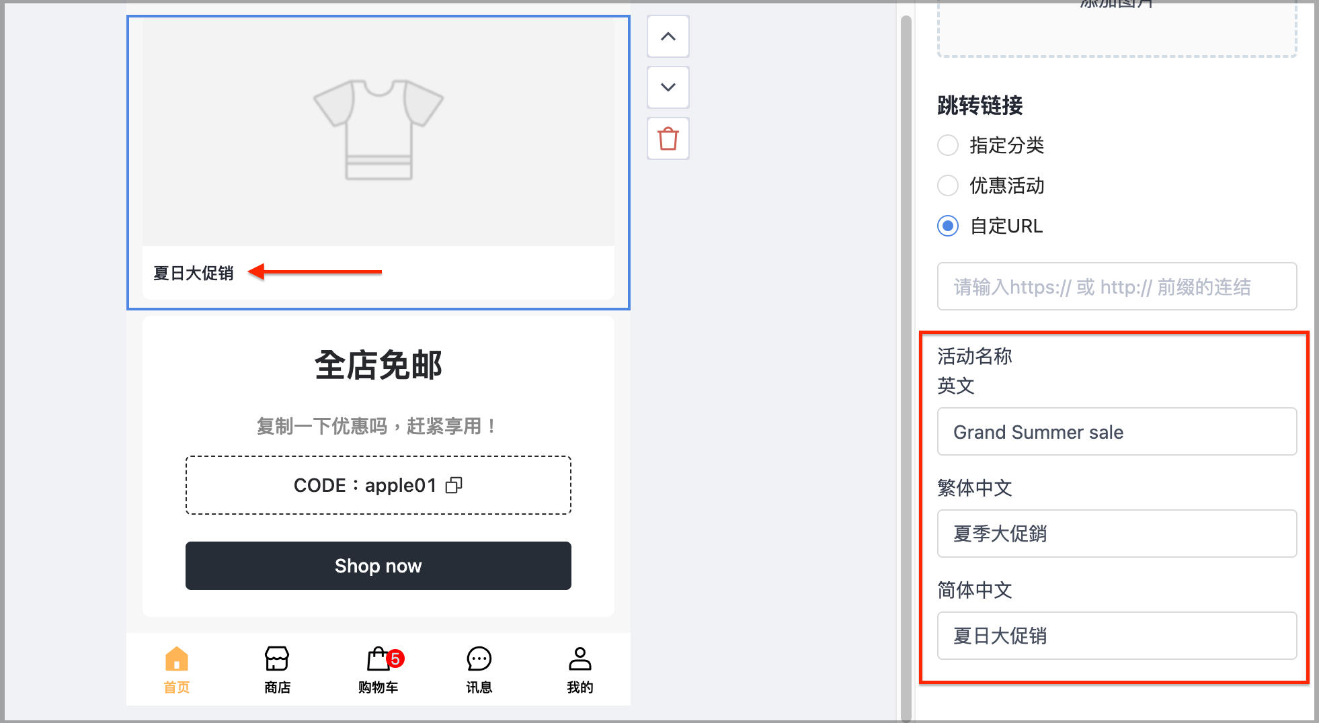Click the 全店免邮 heading
This screenshot has width=1319, height=723.
pos(378,366)
